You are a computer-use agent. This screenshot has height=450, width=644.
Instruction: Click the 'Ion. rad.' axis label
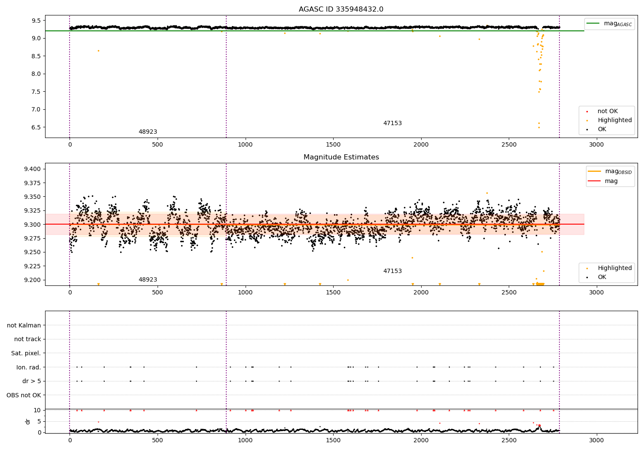click(x=29, y=367)
